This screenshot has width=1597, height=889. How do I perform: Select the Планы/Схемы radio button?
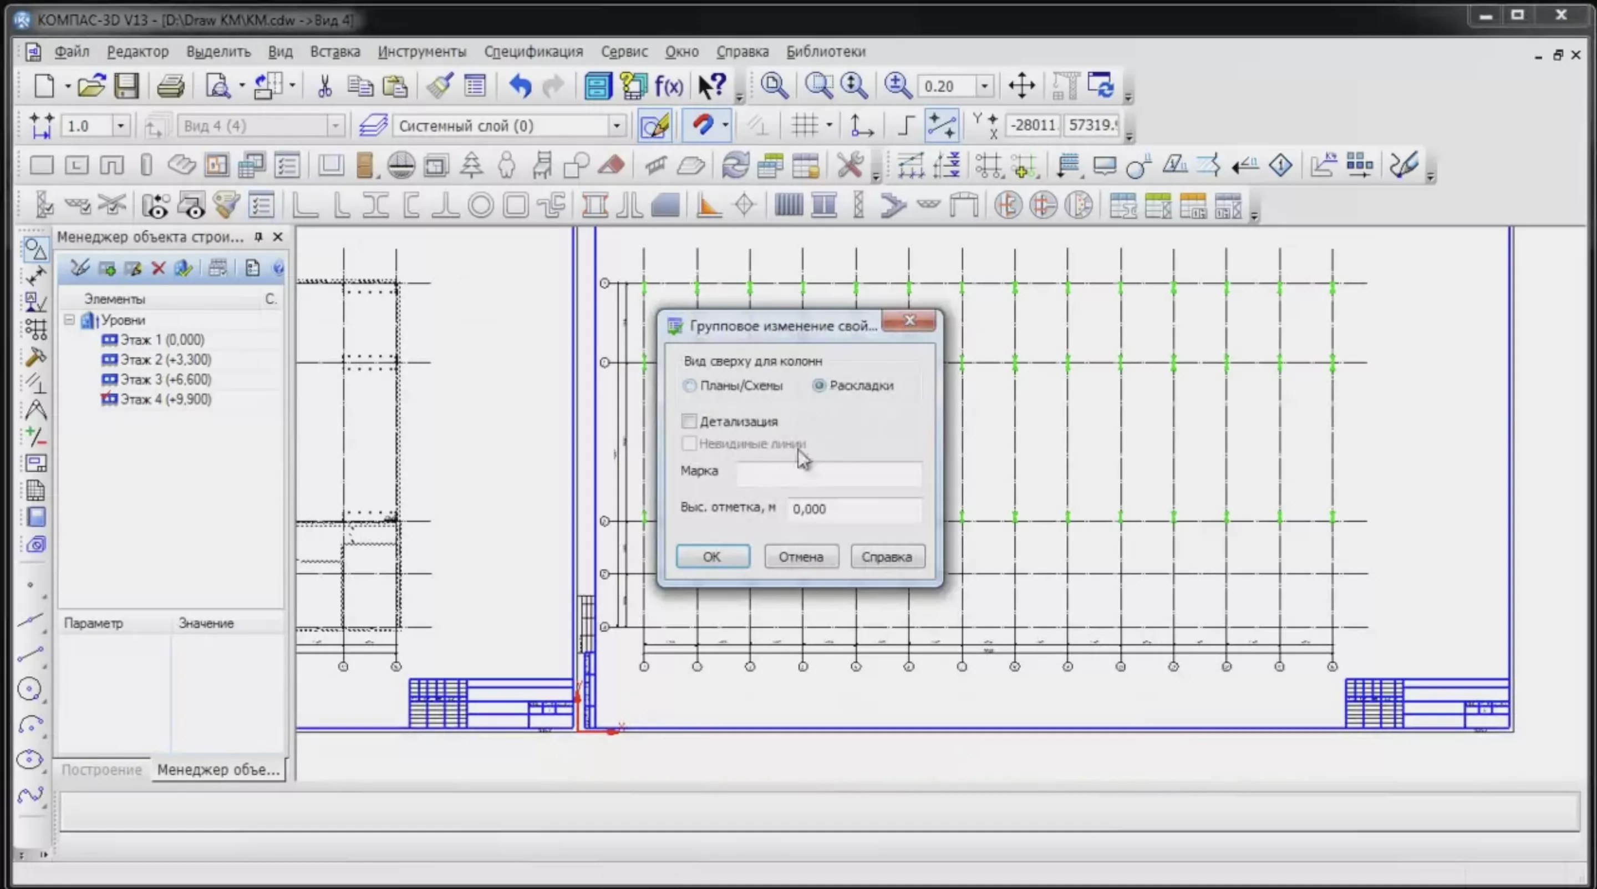[x=689, y=385]
